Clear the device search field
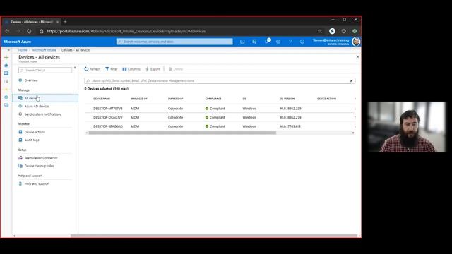This screenshot has height=254, width=452. 351,81
